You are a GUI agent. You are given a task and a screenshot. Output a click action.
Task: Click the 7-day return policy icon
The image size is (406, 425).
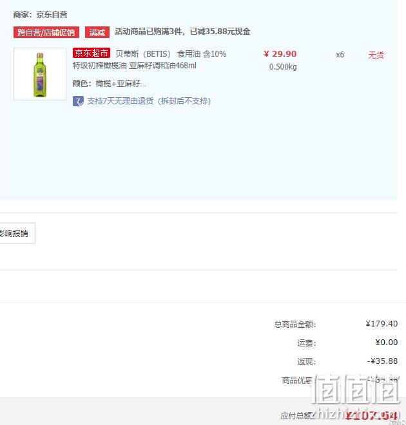click(78, 101)
